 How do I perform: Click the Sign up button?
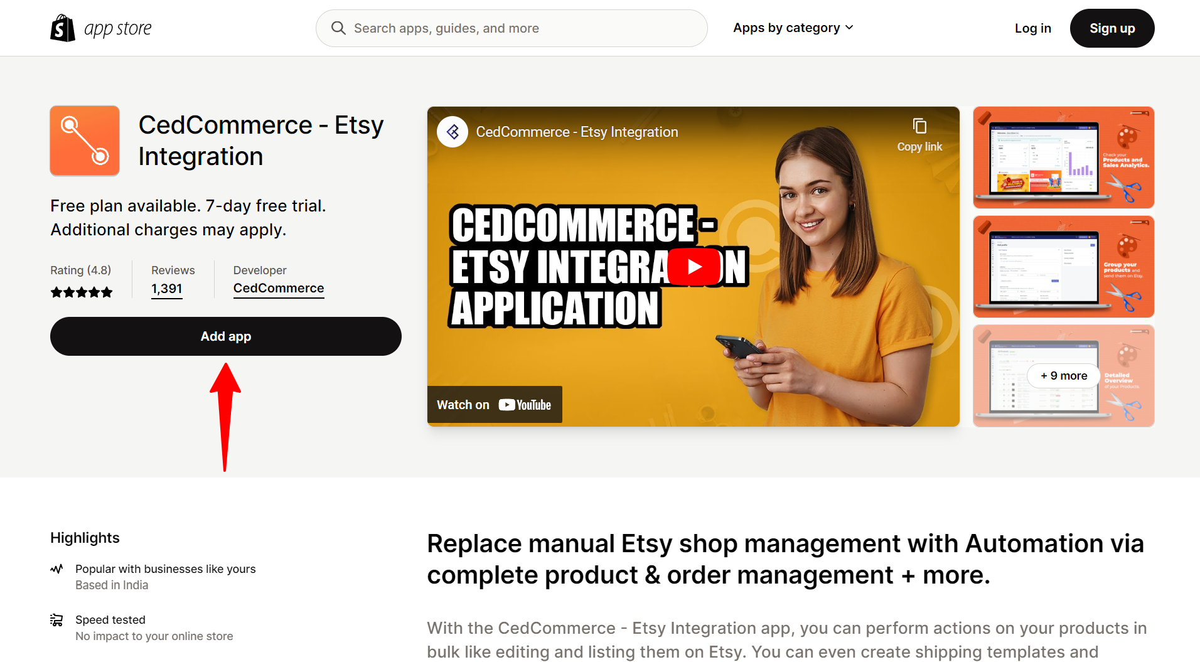point(1112,28)
